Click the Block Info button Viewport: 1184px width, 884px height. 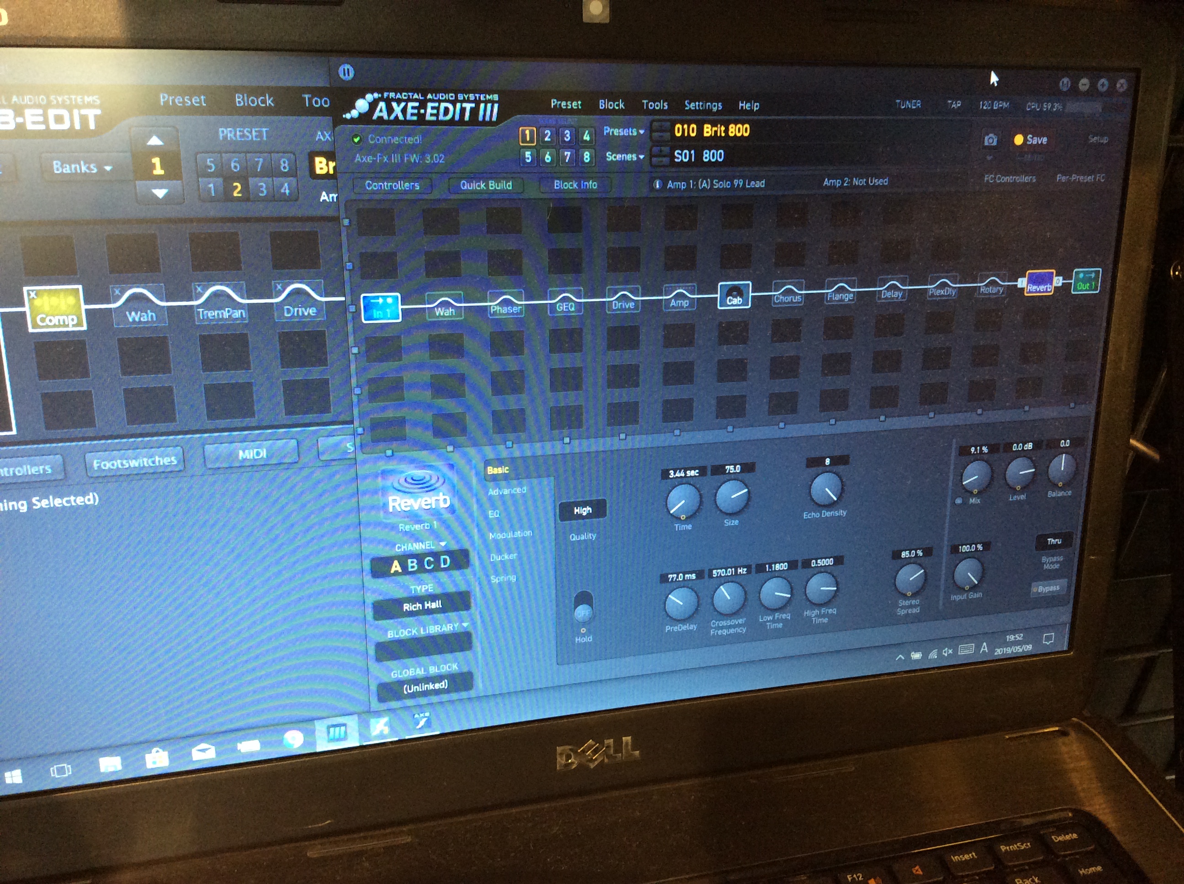(x=576, y=184)
